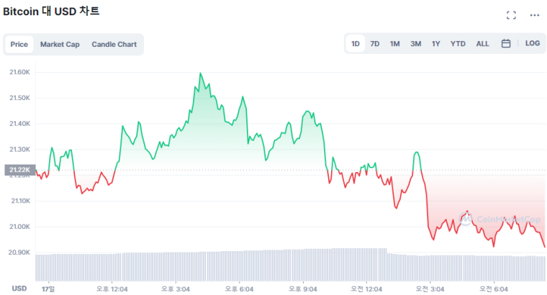
Task: Show the 1Y time range
Action: [x=436, y=44]
